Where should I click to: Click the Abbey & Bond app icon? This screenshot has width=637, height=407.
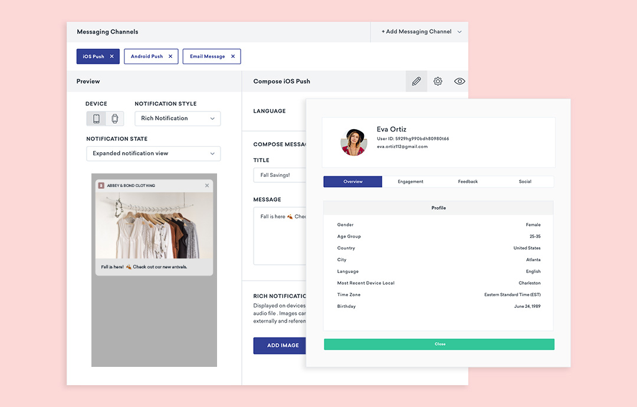(101, 186)
